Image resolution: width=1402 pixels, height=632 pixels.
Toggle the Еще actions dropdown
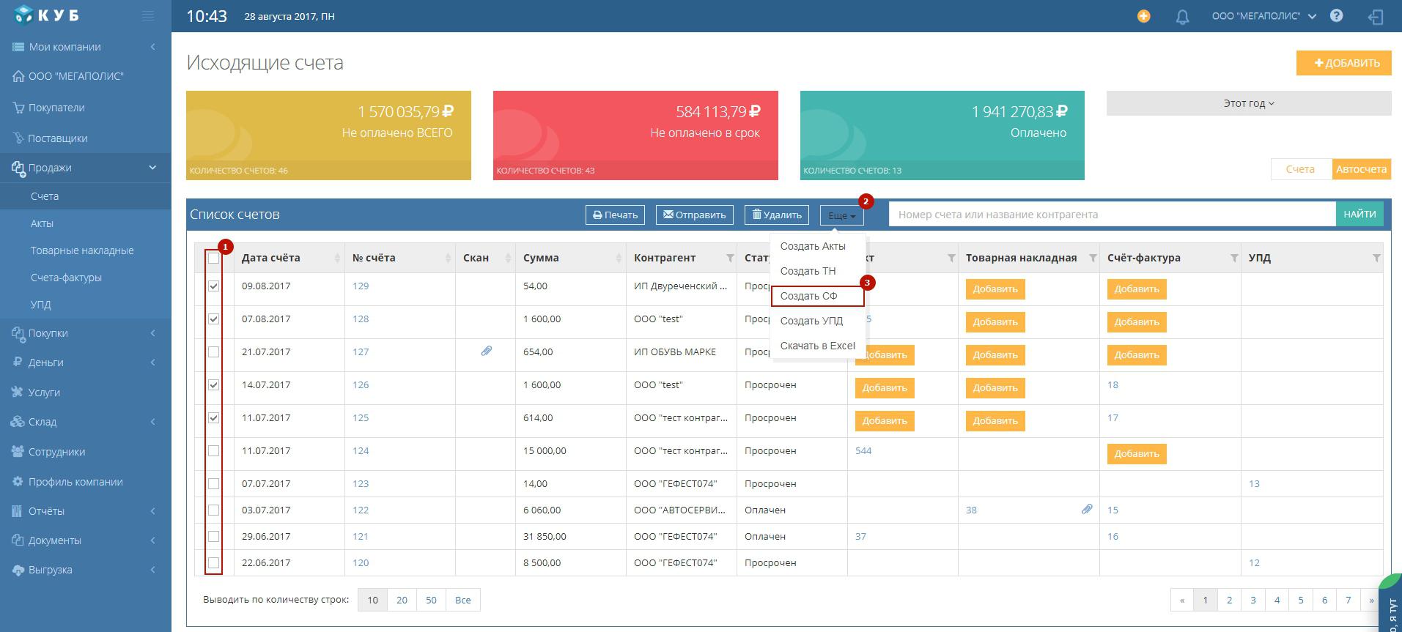click(x=841, y=215)
